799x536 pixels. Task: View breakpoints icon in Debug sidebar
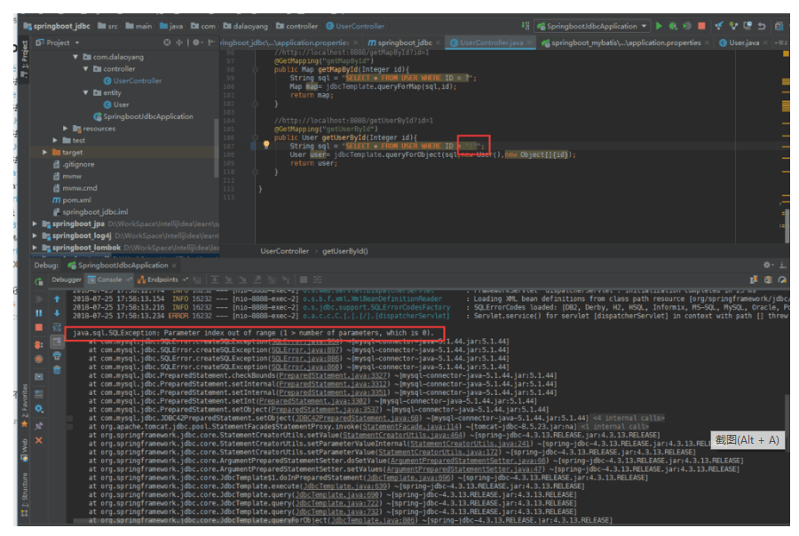coord(39,345)
